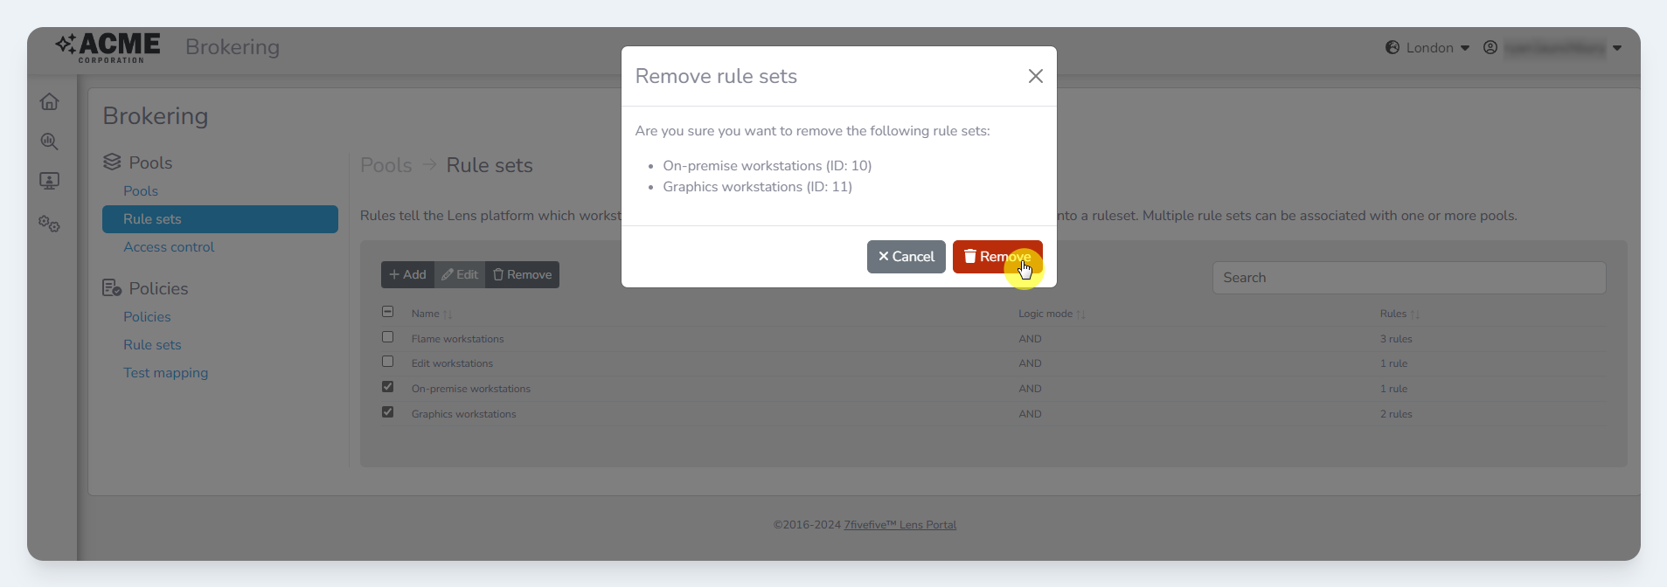Screen dimensions: 1667x587
Task: Uncheck the On-premise workstations checkbox
Action: [x=388, y=387]
